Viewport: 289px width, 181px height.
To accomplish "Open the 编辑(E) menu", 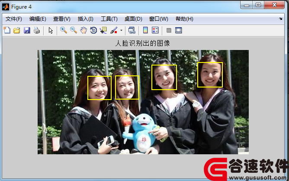I will [x=38, y=19].
